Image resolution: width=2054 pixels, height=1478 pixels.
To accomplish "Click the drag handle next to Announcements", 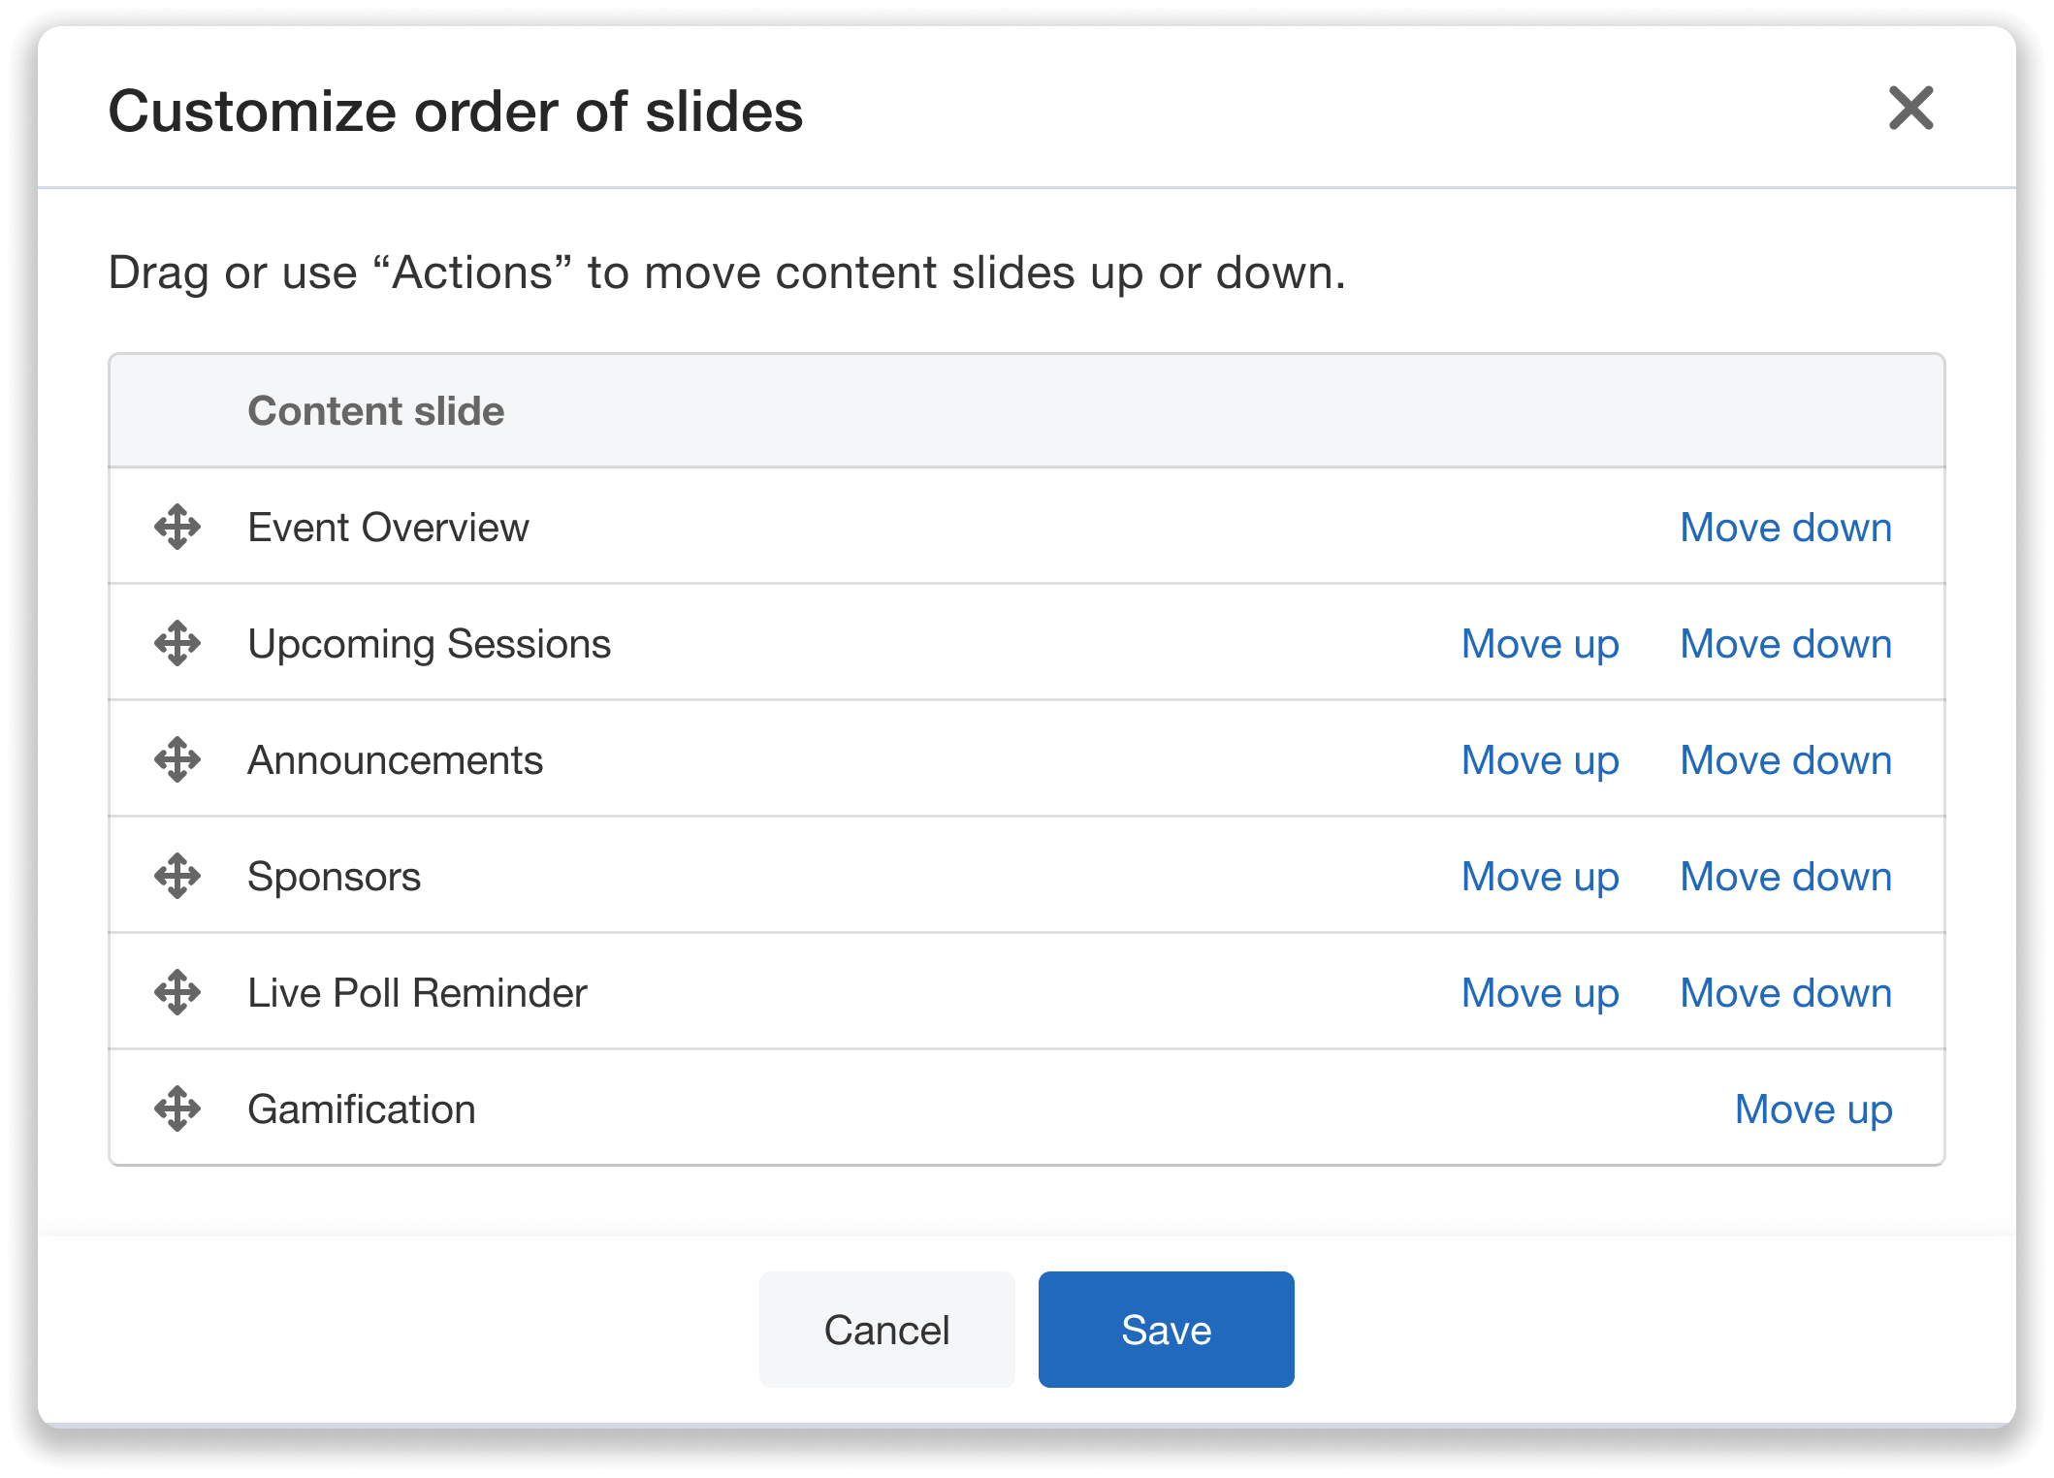I will coord(177,759).
